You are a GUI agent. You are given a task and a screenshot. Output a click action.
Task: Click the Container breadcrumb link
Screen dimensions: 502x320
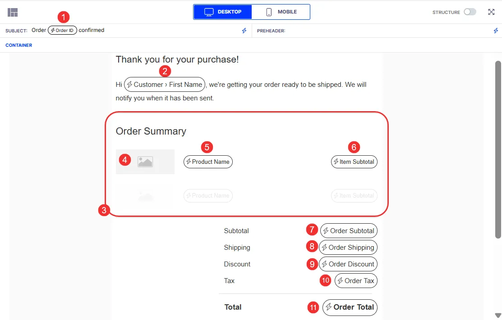coord(18,45)
